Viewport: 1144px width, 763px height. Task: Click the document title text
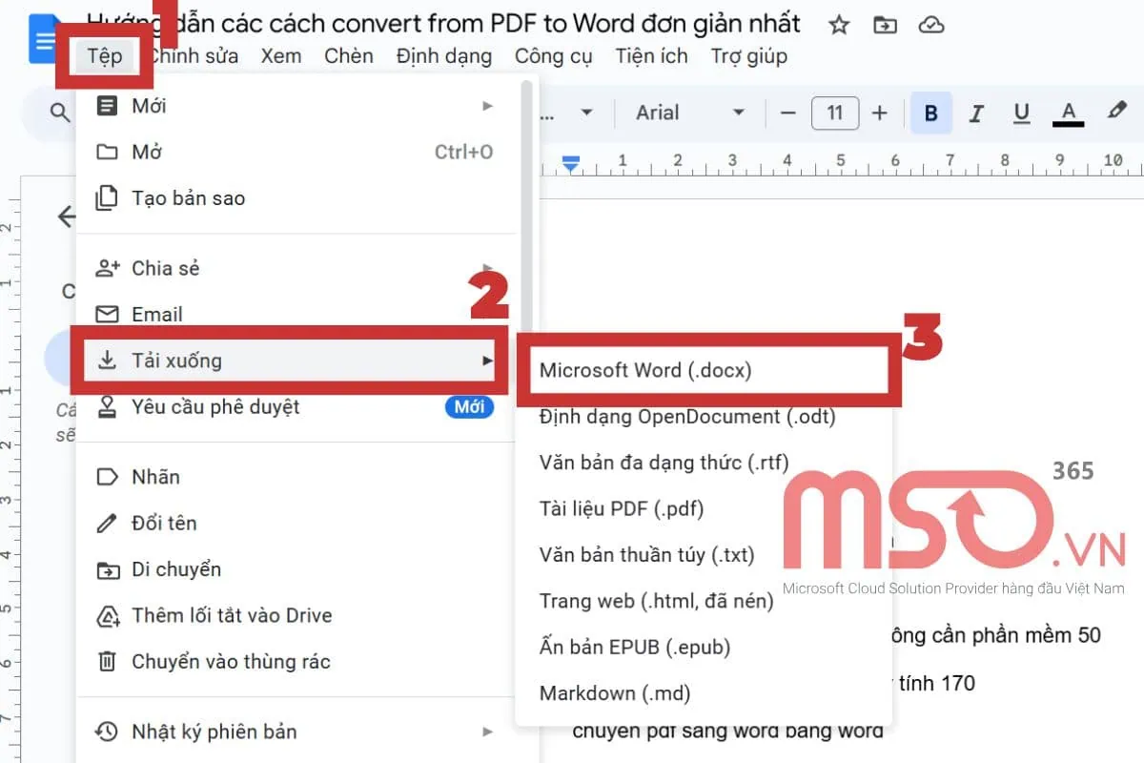[443, 24]
